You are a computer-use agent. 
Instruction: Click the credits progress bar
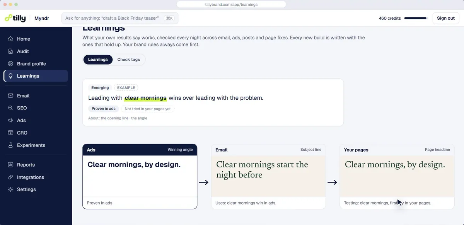[416, 18]
